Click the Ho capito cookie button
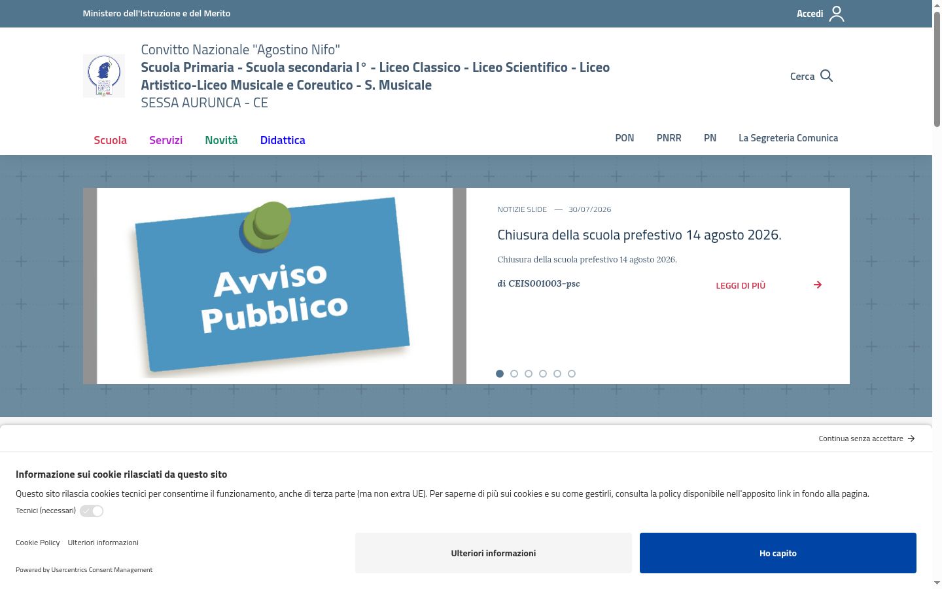 [778, 553]
